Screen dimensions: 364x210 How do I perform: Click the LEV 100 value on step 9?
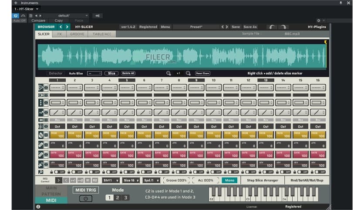(x=196, y=164)
